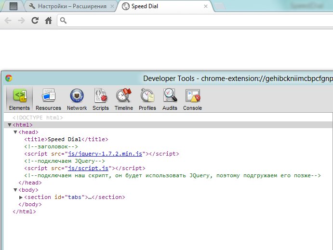Click the globe icon on Speed Dial tab

tap(125, 6)
